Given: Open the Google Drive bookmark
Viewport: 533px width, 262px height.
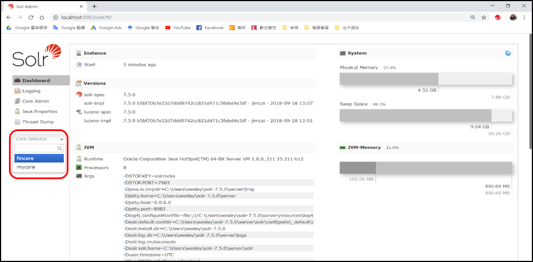Looking at the screenshot, I should coord(27,28).
